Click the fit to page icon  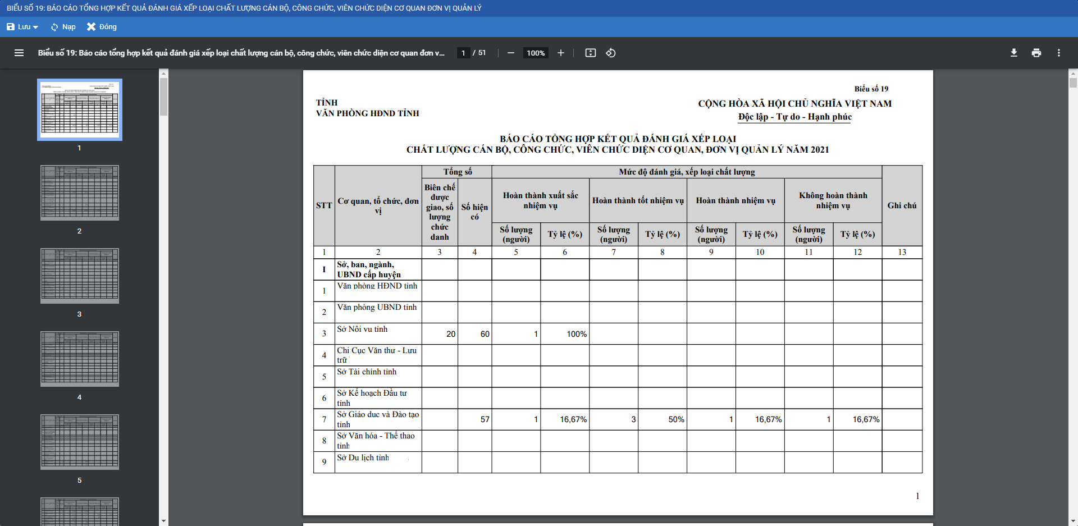(x=590, y=53)
